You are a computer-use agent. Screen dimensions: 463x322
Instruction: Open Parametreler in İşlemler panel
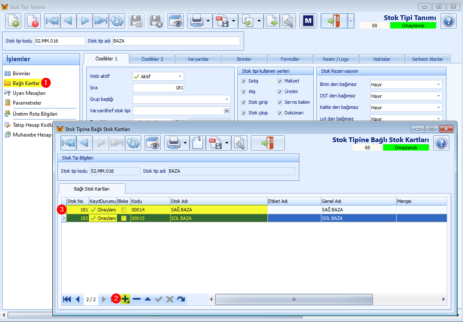(x=27, y=103)
